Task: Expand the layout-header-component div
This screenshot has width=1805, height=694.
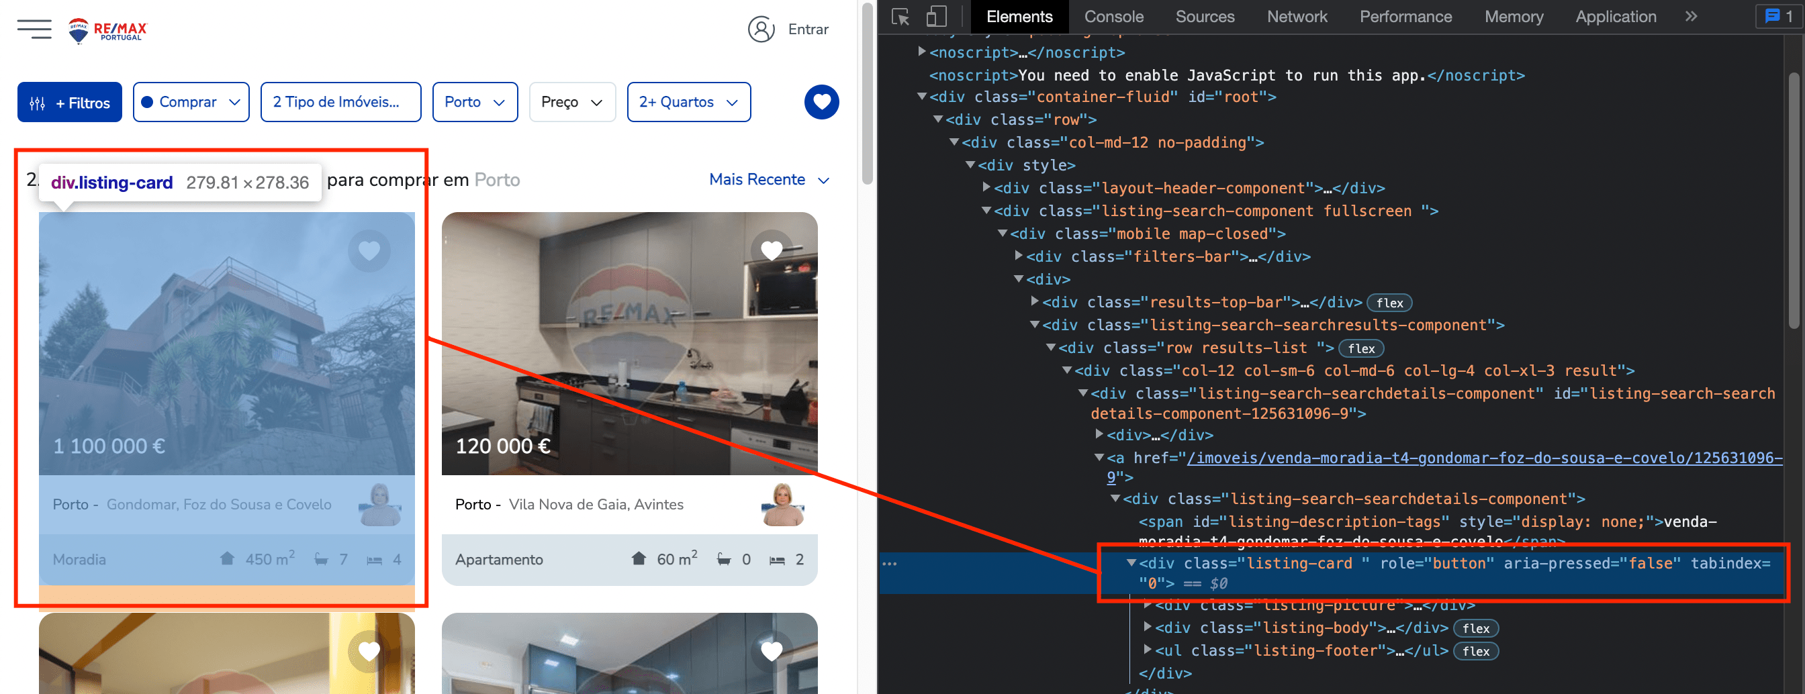Action: [986, 188]
